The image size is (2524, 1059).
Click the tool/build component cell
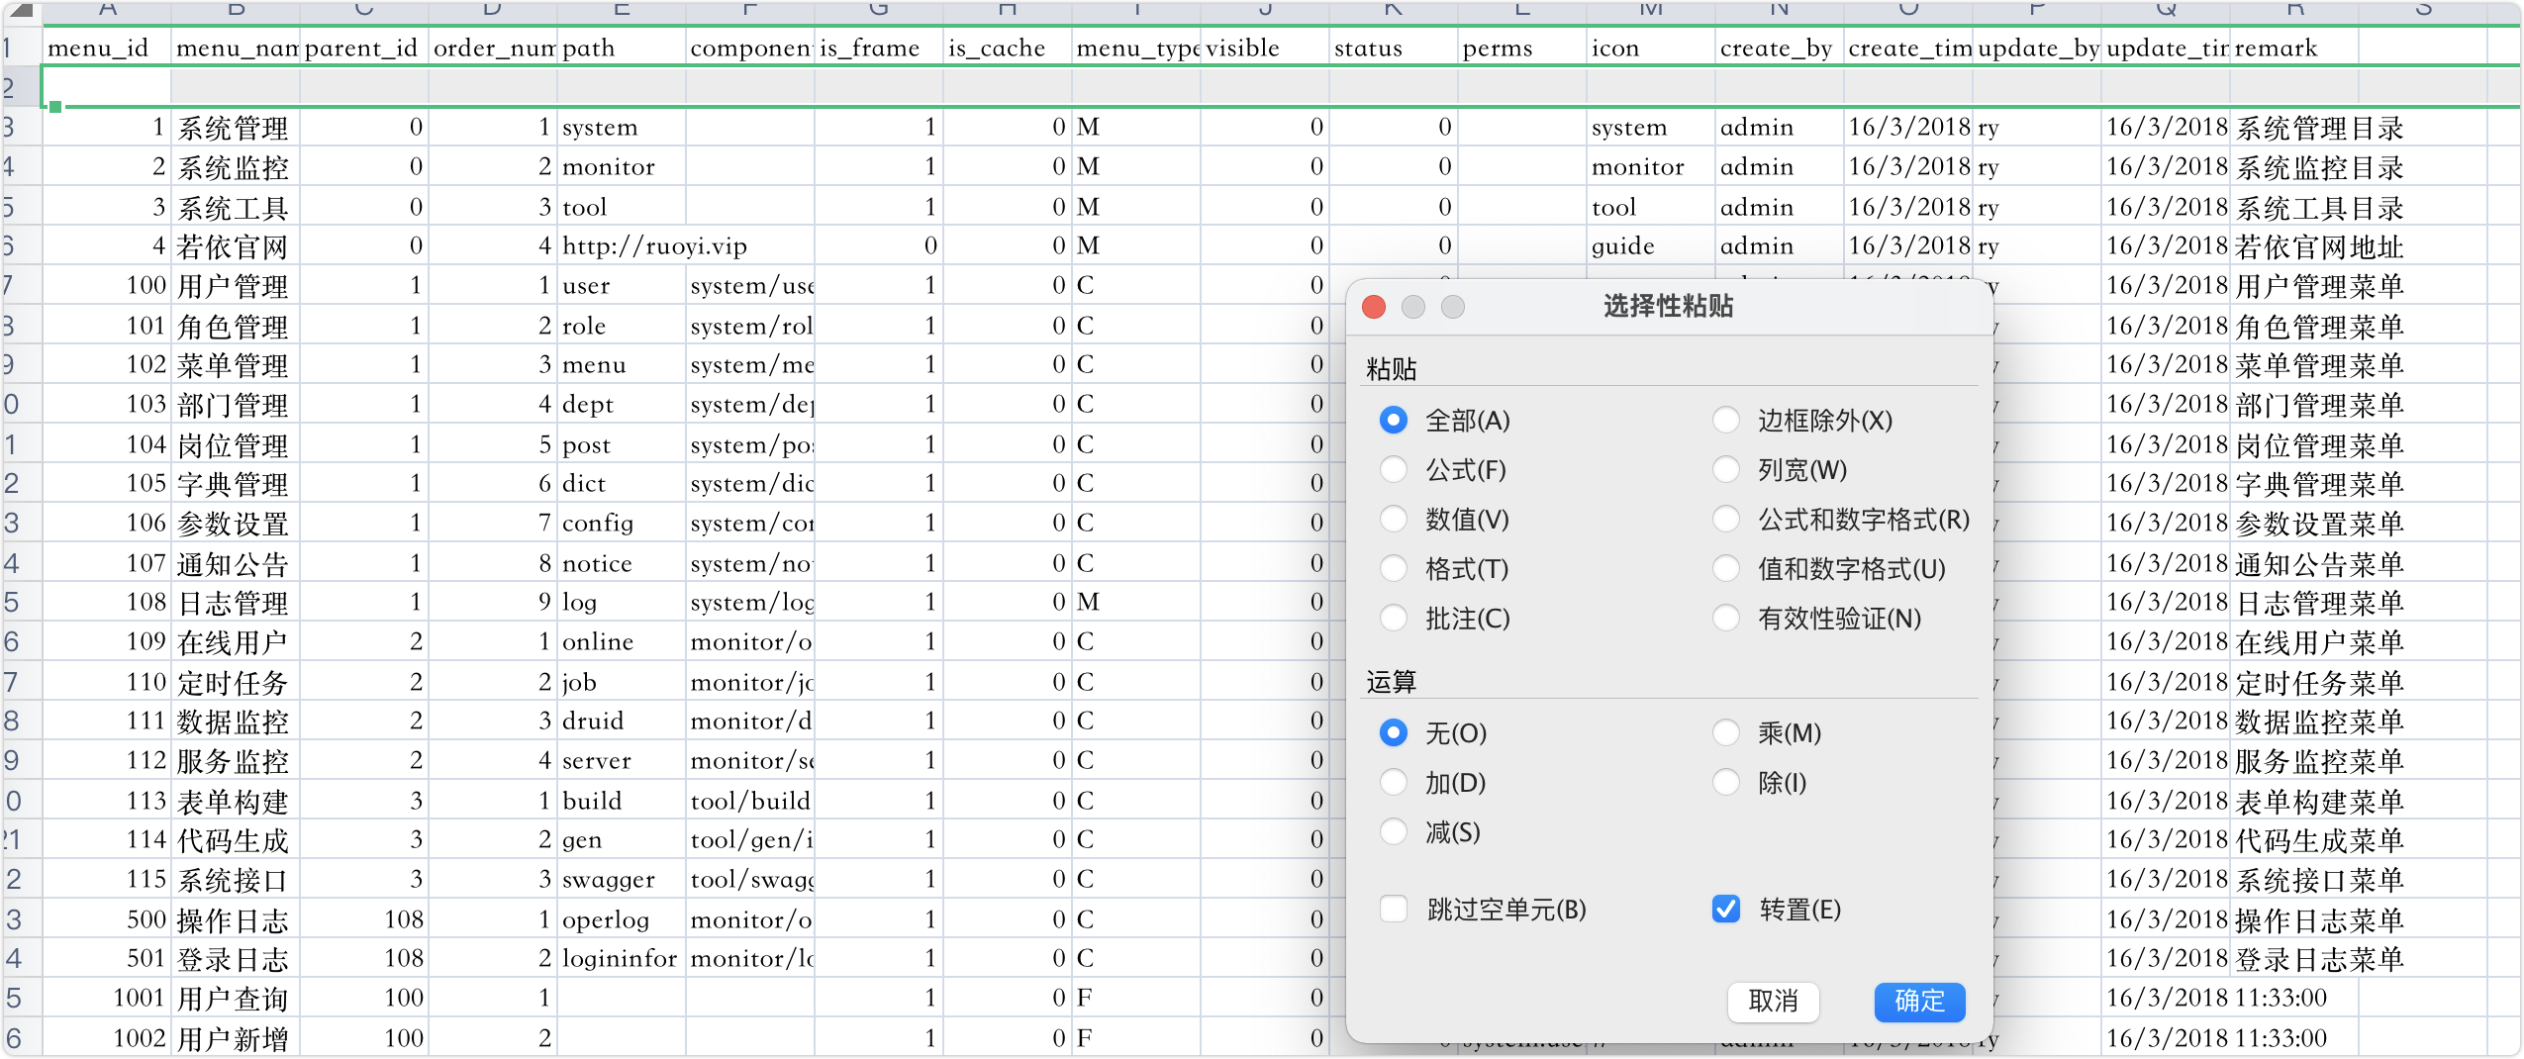click(749, 800)
